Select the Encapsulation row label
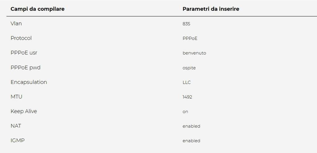 (x=29, y=82)
